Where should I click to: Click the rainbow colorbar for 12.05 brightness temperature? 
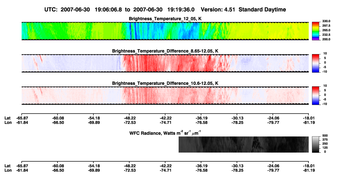click(x=316, y=31)
